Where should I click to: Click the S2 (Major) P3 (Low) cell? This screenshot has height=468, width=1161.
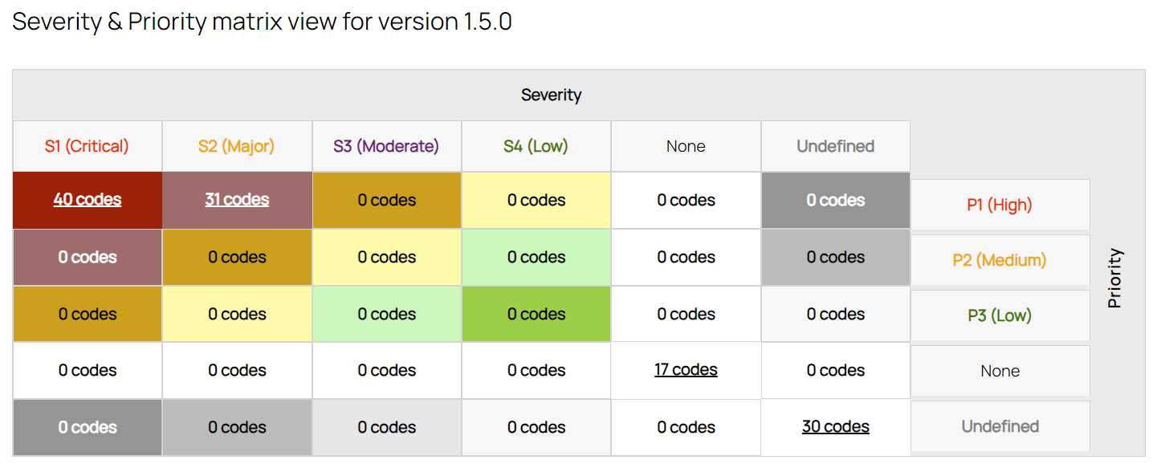(237, 314)
